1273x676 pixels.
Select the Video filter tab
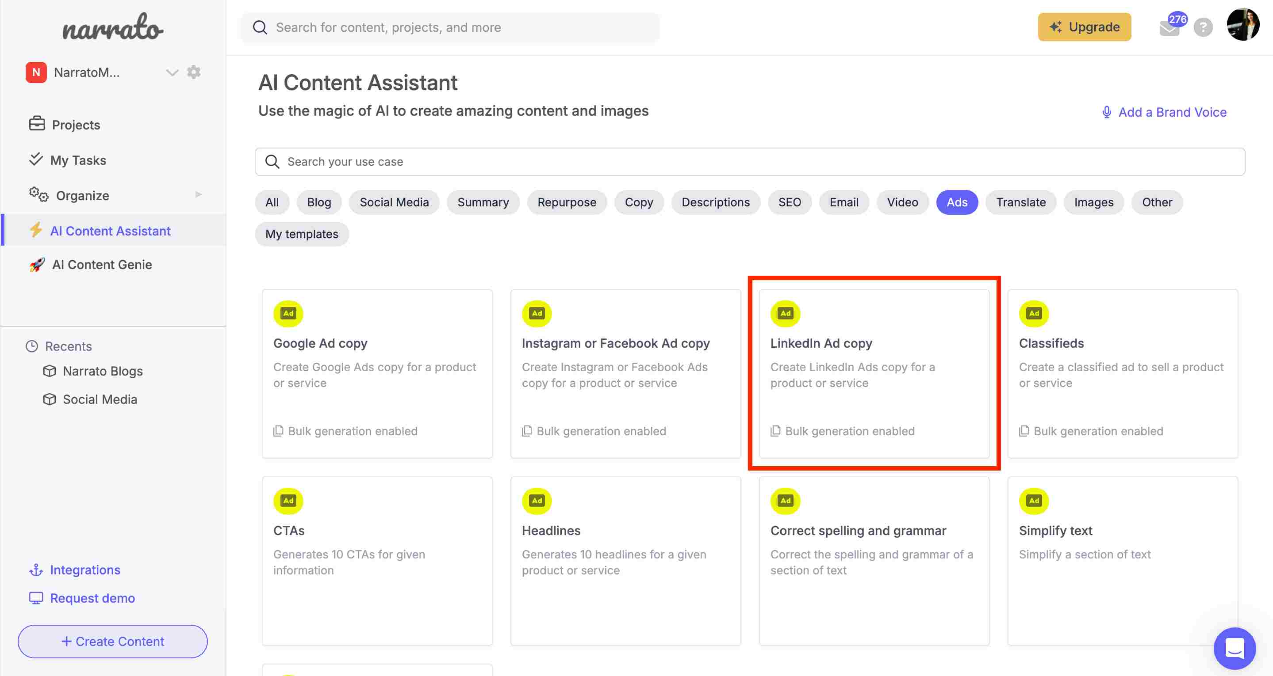(902, 202)
